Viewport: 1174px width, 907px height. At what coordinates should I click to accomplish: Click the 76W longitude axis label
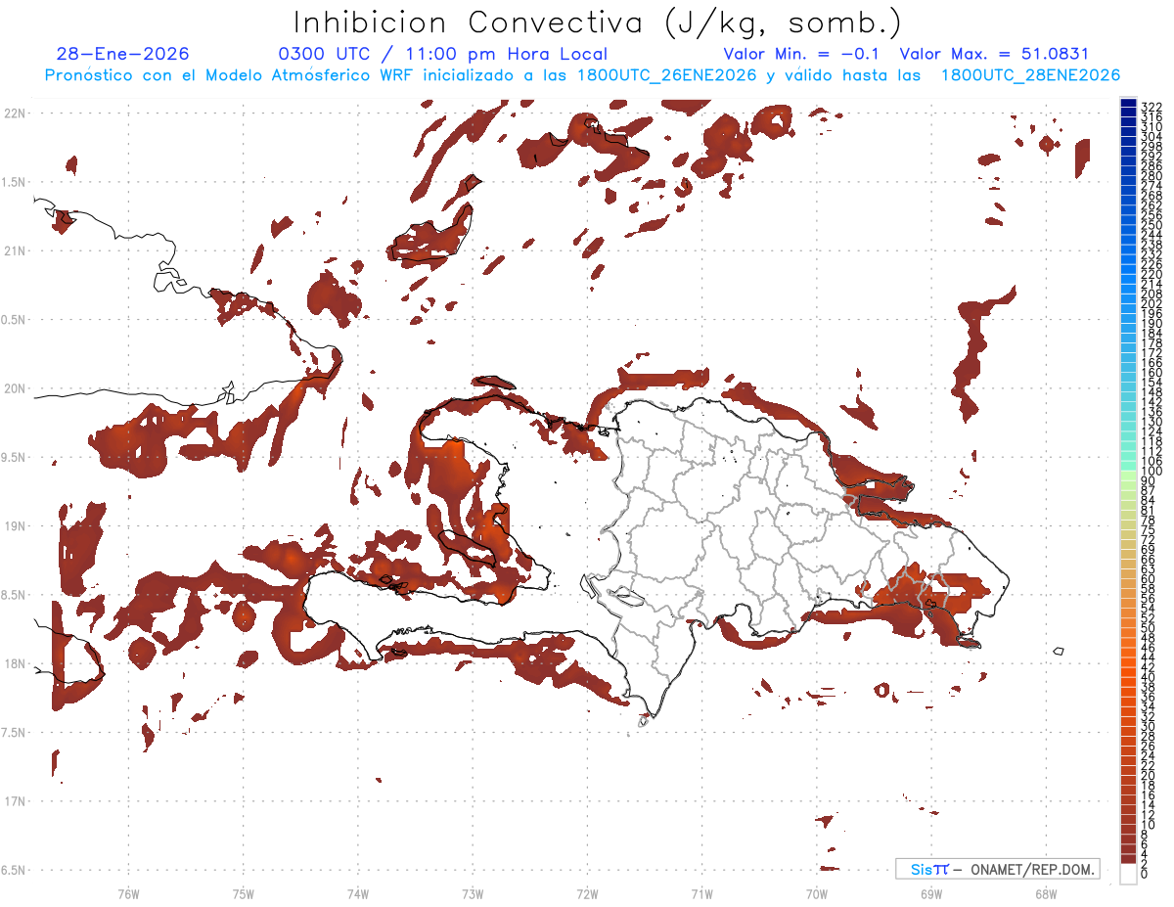coord(128,892)
